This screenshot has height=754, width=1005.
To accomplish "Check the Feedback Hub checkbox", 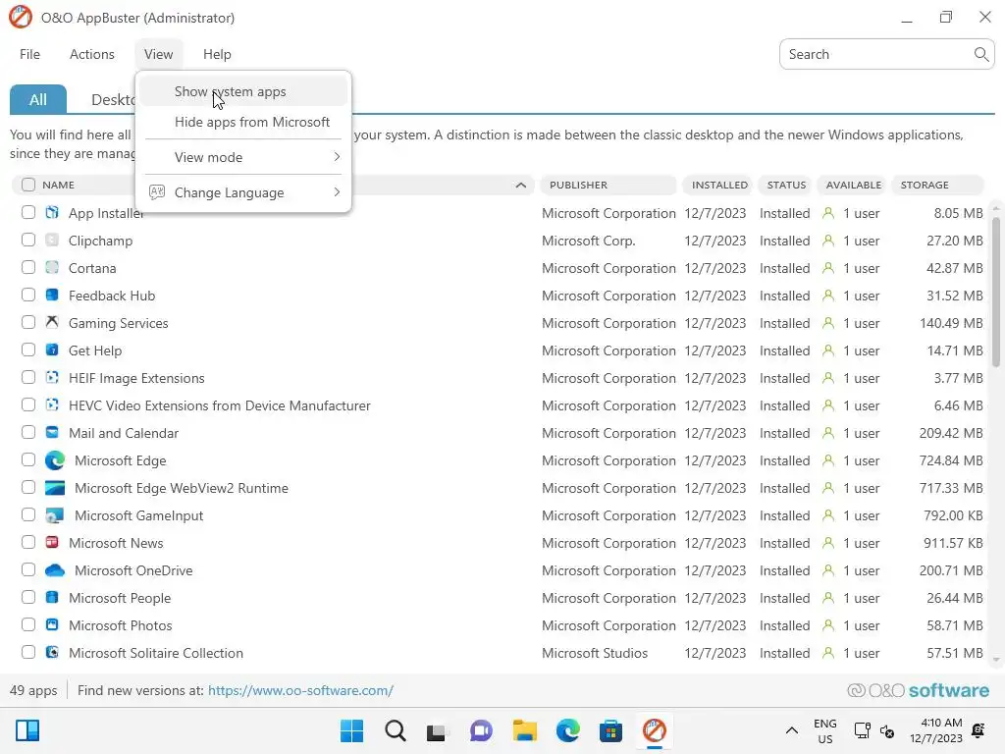I will click(x=28, y=295).
